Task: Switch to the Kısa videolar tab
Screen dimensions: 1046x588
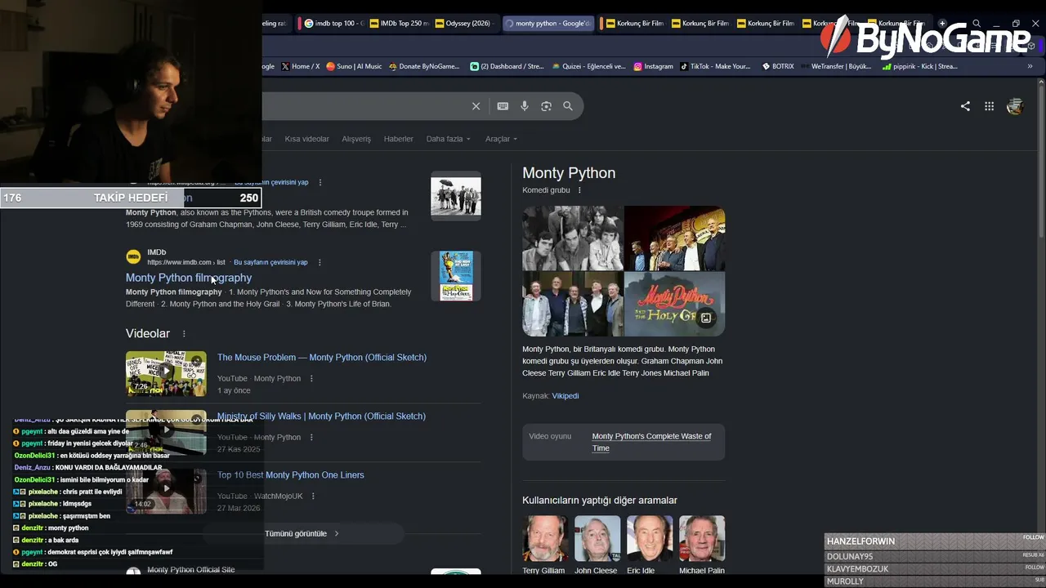Action: (x=306, y=139)
